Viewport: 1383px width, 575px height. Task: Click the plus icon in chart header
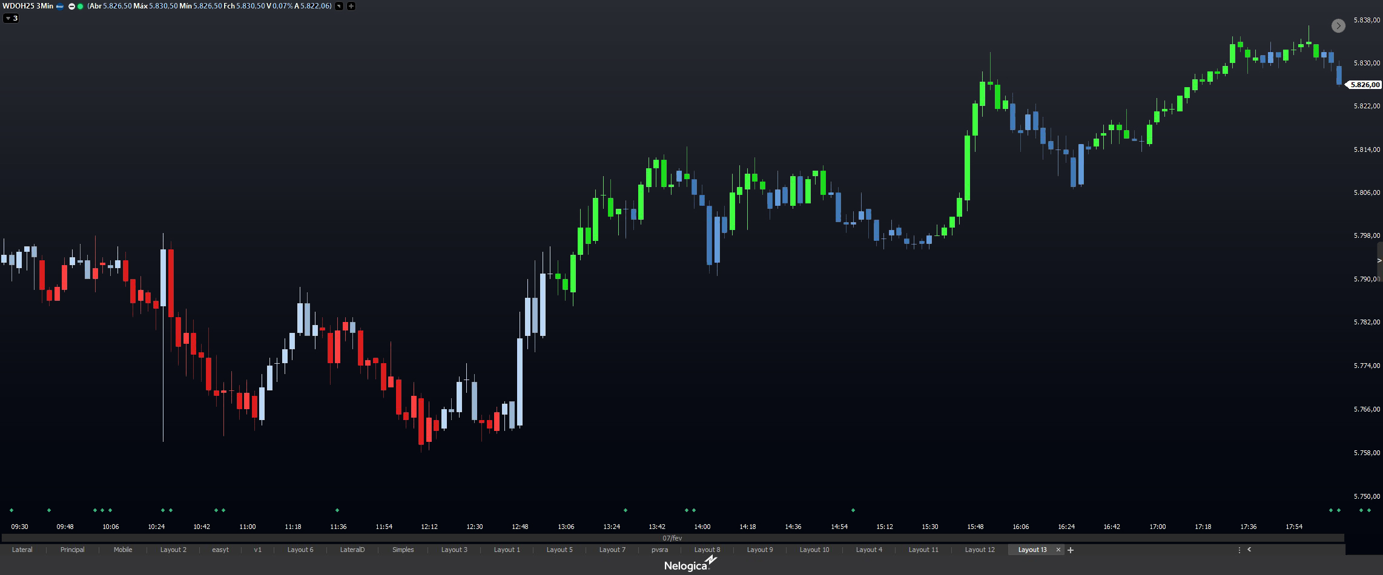click(351, 6)
